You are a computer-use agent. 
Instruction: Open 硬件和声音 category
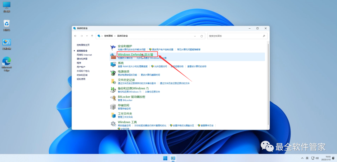click(x=82, y=59)
